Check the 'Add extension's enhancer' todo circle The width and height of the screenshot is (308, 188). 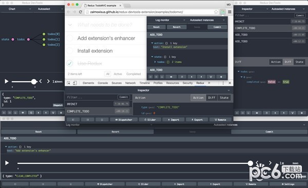70,38
